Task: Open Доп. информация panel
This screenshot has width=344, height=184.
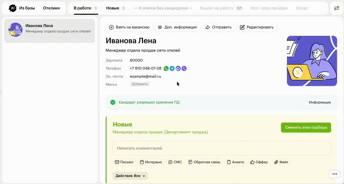Action: [177, 27]
